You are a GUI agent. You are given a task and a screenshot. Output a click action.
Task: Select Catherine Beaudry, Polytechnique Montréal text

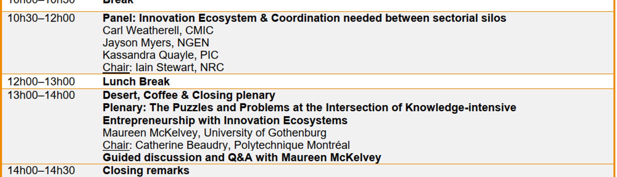pyautogui.click(x=242, y=145)
